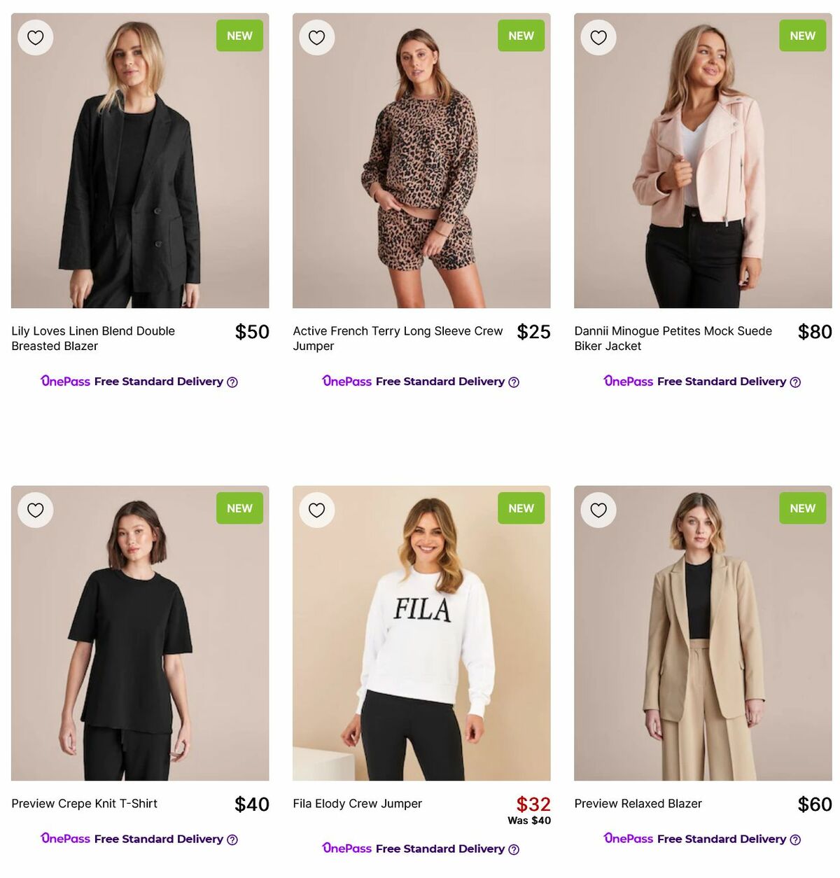840x878 pixels.
Task: Open the delivery help icon under the Lily Loves blazer
Action: pyautogui.click(x=232, y=382)
